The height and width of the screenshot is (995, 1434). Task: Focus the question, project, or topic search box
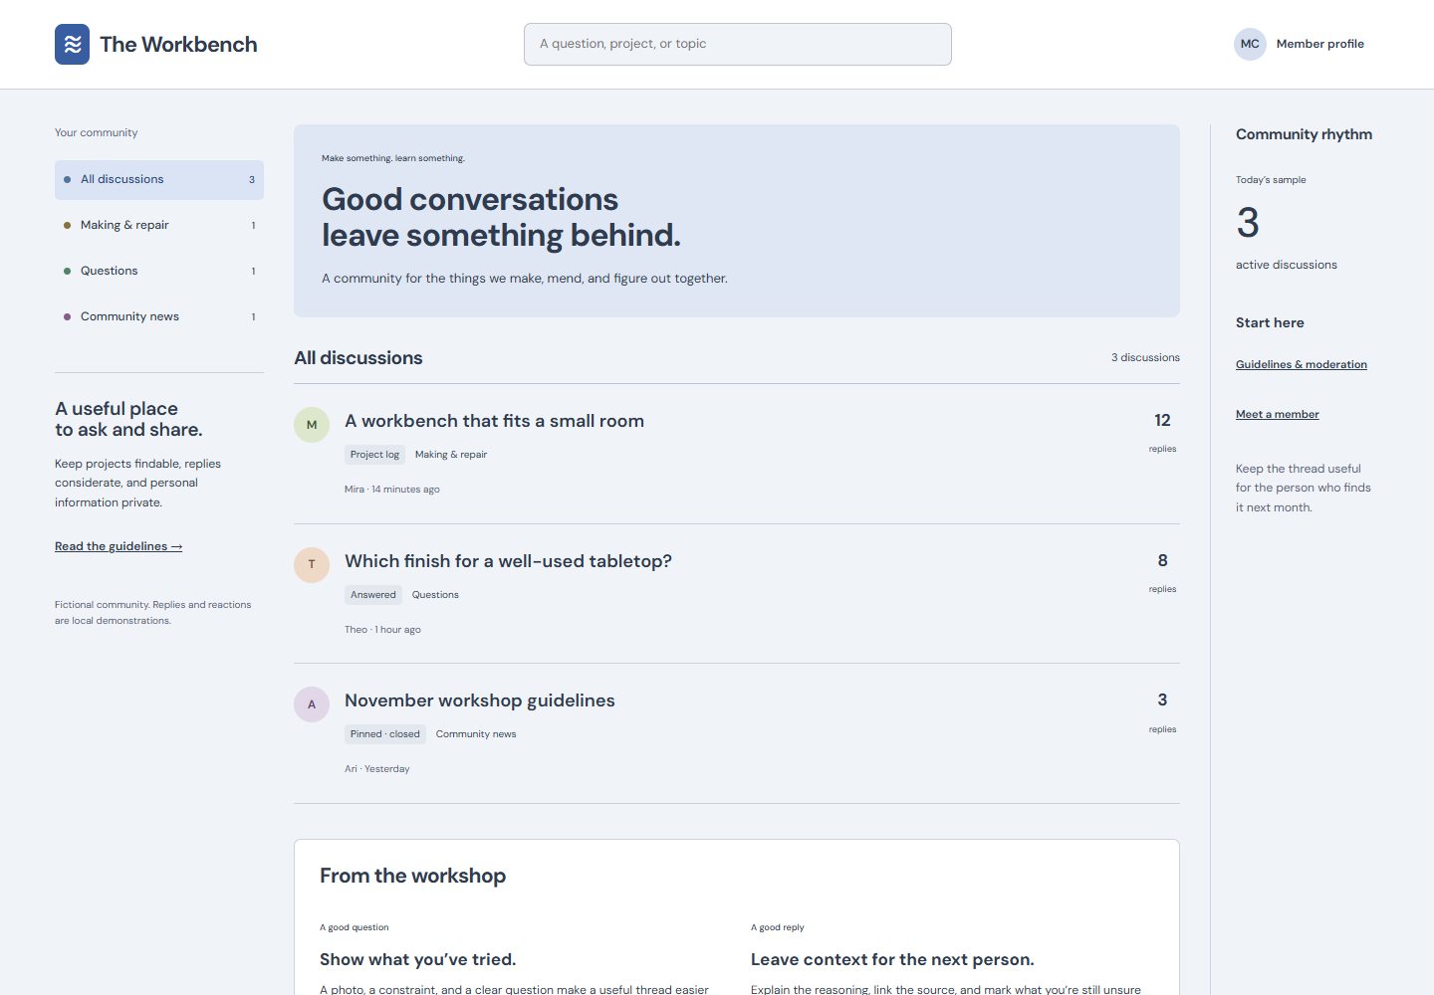coord(738,44)
